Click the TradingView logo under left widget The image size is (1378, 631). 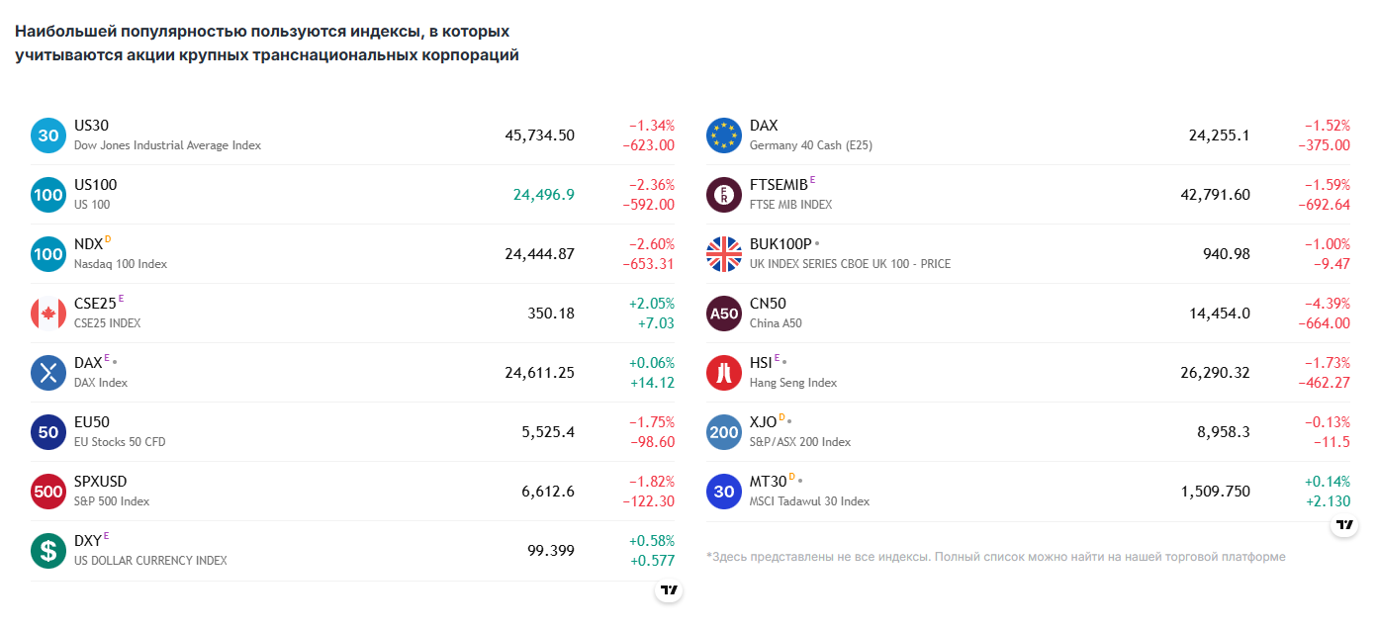click(x=670, y=590)
